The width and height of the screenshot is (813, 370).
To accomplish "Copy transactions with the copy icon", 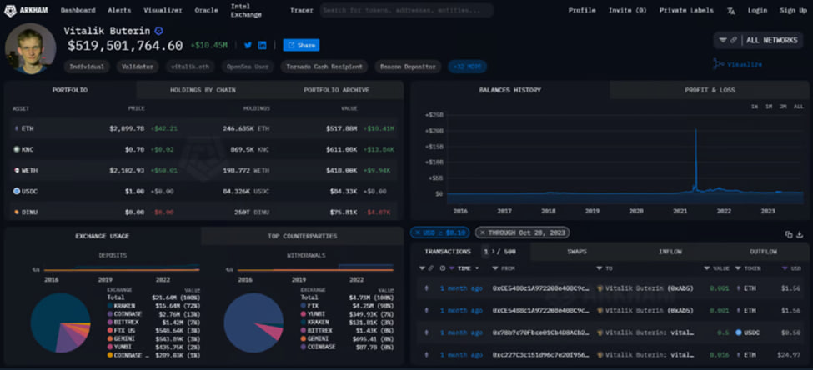I will pyautogui.click(x=789, y=234).
